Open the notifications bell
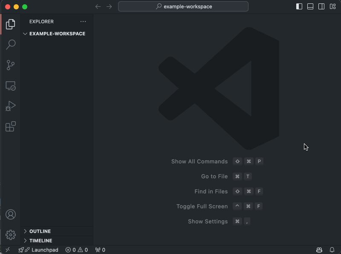Viewport: 341px width, 254px height. pos(332,250)
